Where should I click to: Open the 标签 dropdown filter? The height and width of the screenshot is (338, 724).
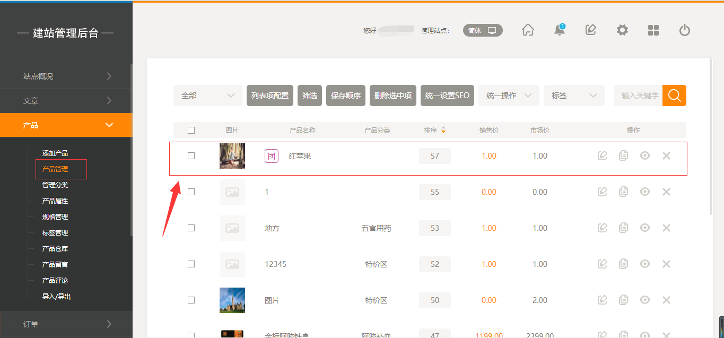[574, 96]
